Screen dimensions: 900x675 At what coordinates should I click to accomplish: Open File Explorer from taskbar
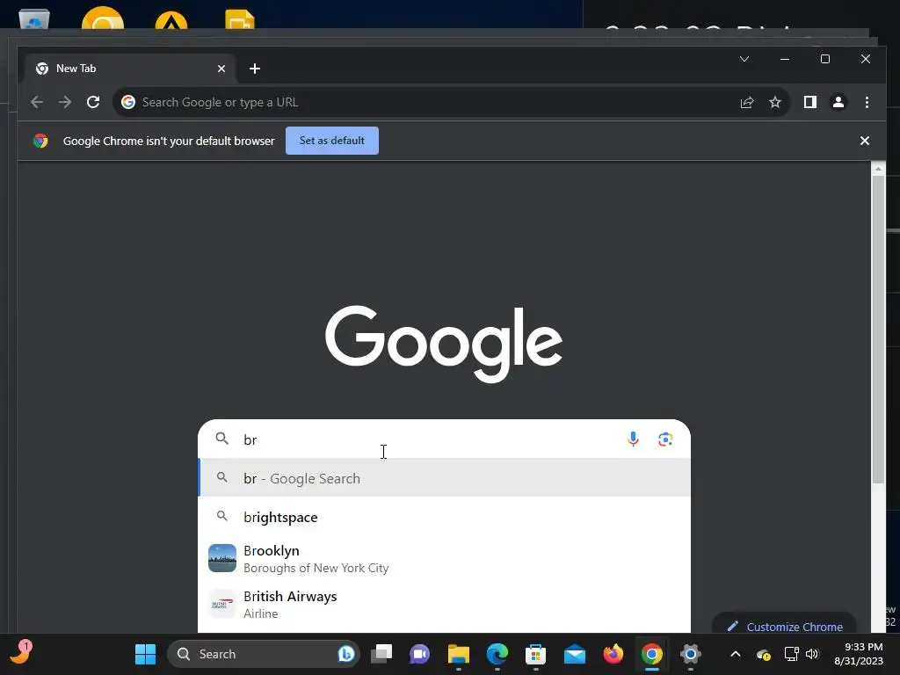click(x=459, y=654)
